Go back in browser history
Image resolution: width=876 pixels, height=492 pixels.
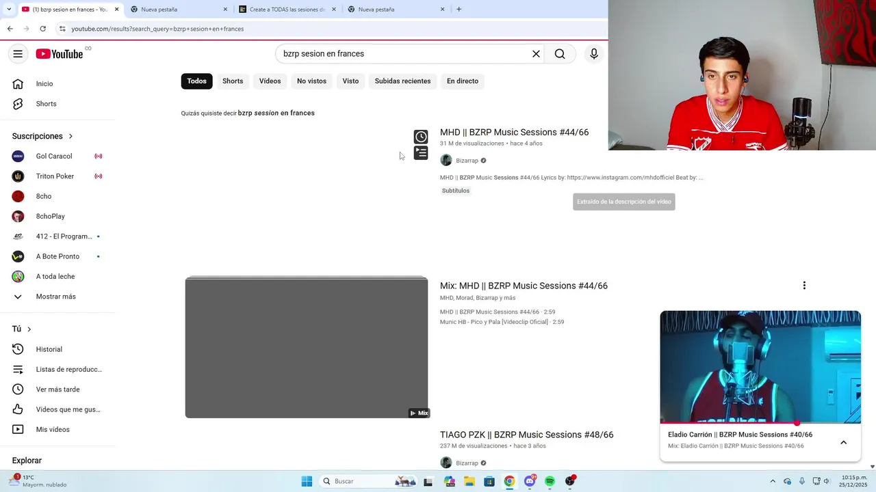coord(10,29)
